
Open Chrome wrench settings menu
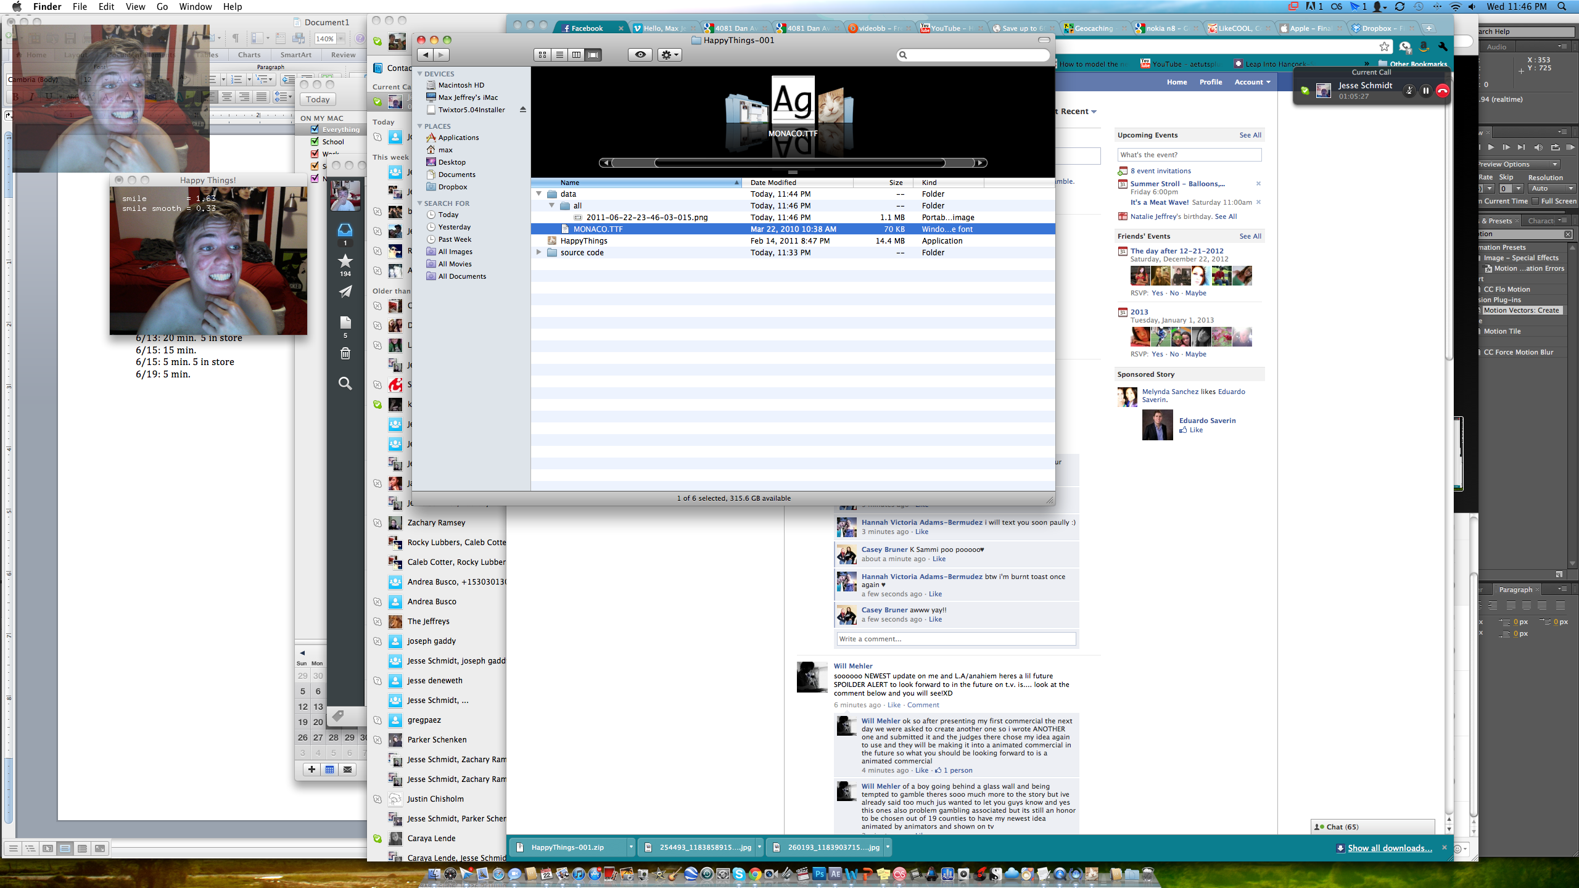click(x=1442, y=46)
